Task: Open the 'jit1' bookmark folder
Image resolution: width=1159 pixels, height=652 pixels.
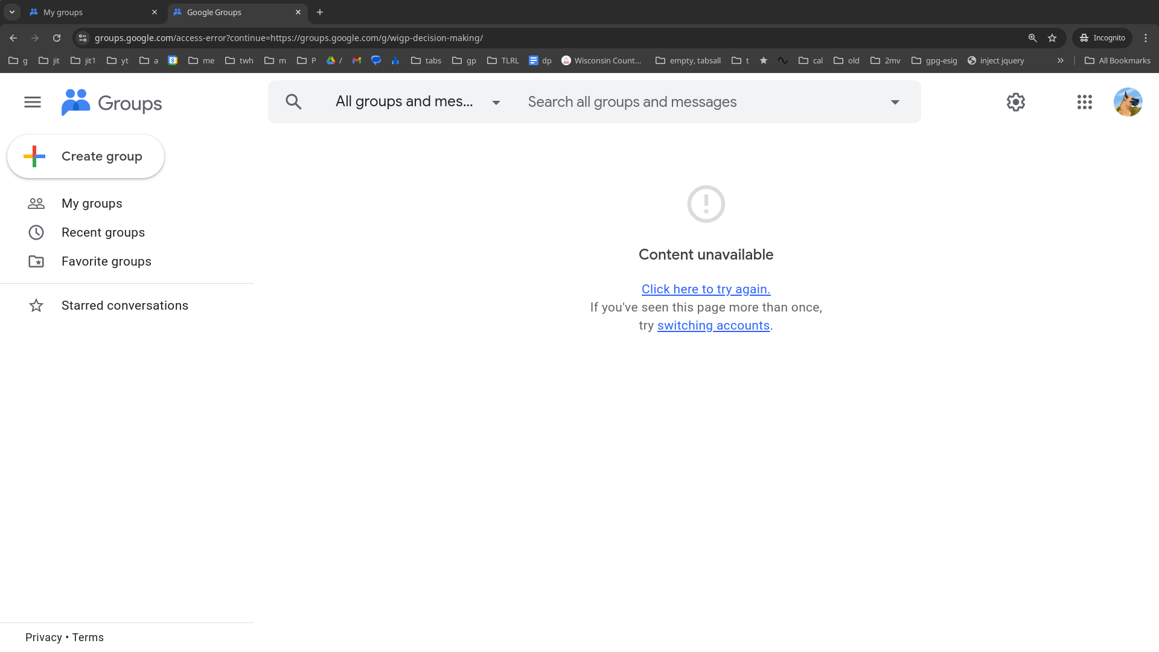Action: (x=83, y=60)
